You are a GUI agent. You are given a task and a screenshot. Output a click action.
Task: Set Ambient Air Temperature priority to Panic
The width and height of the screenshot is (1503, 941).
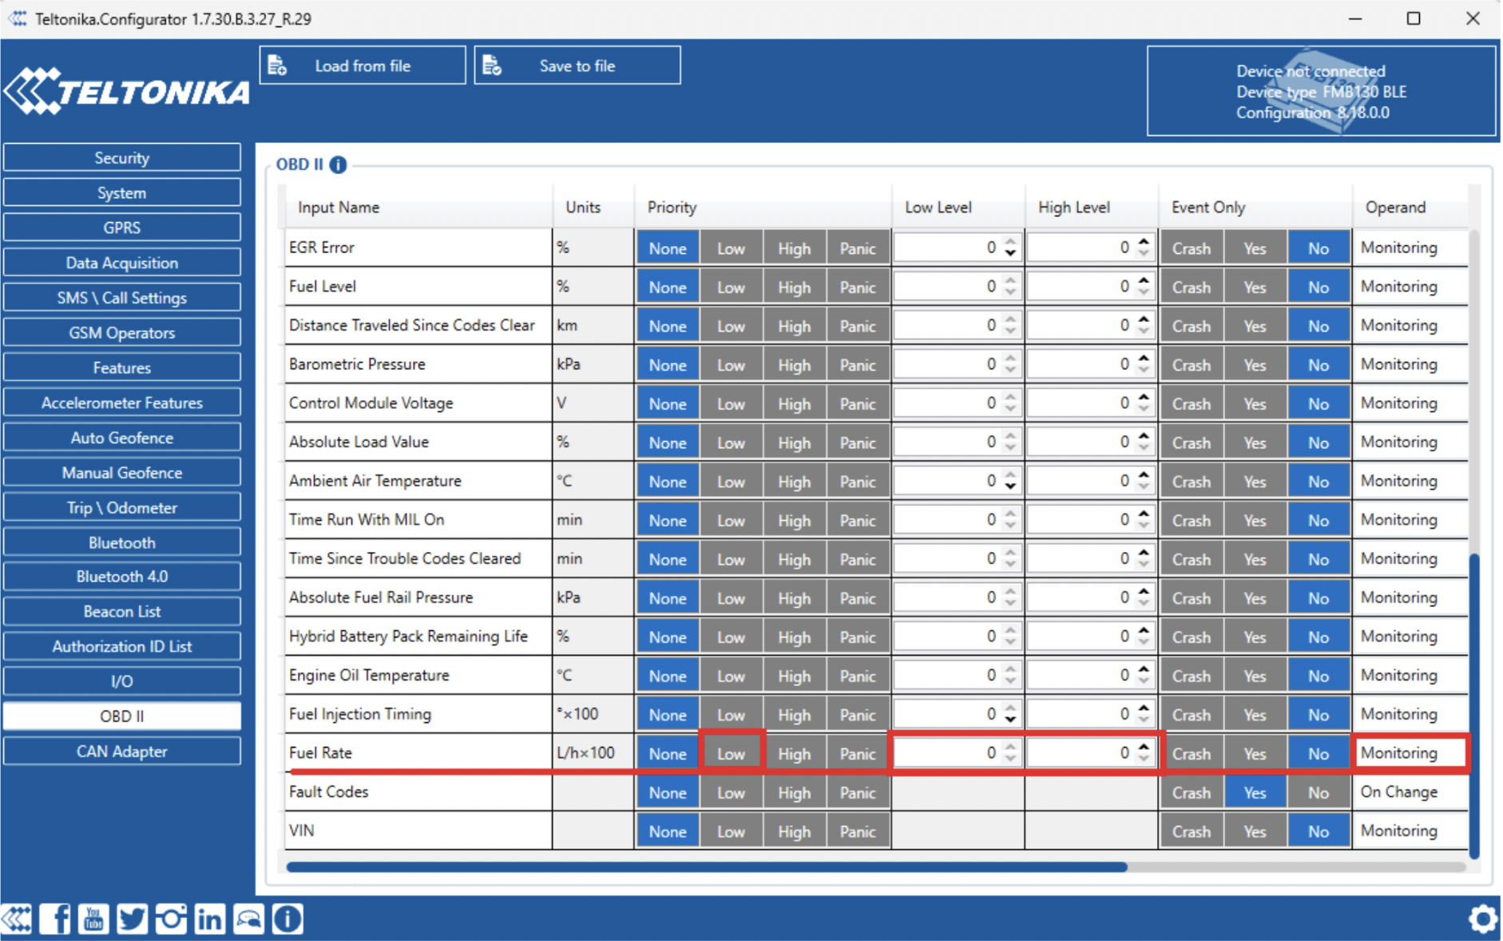point(858,482)
